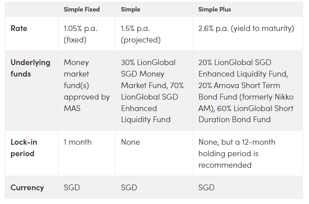This screenshot has width=309, height=204.
Task: Select the Rate row label
Action: [19, 28]
